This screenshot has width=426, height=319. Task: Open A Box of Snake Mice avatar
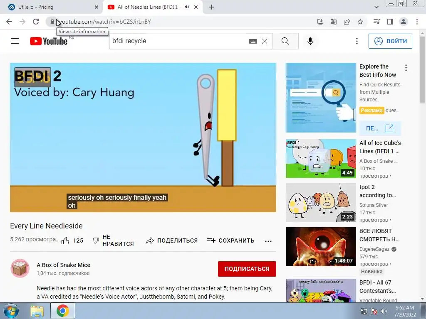[20, 269]
